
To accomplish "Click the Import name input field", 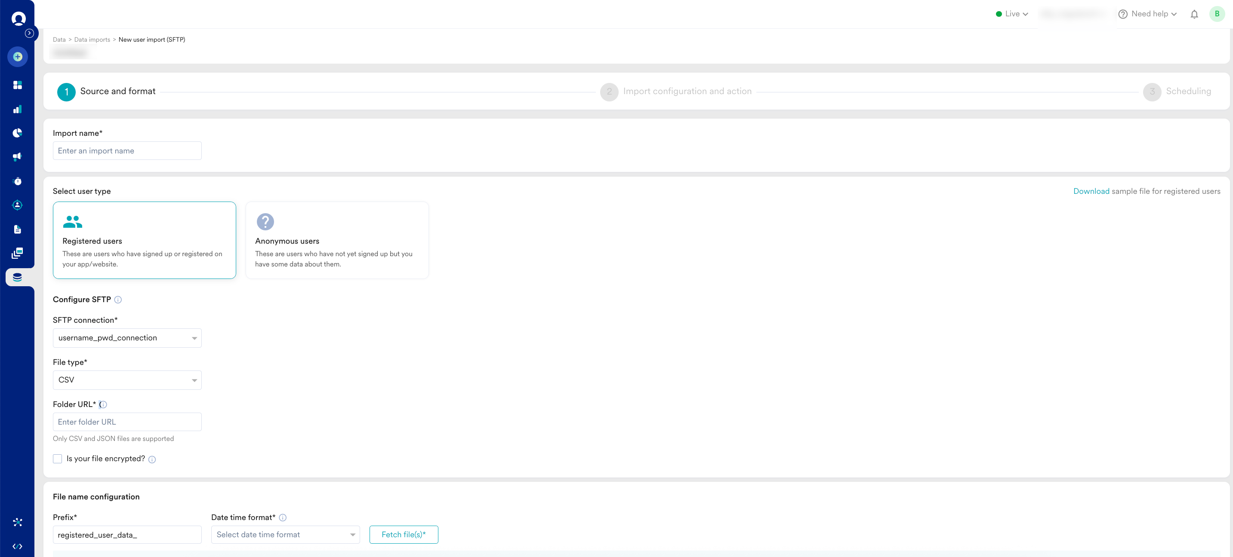I will tap(127, 150).
